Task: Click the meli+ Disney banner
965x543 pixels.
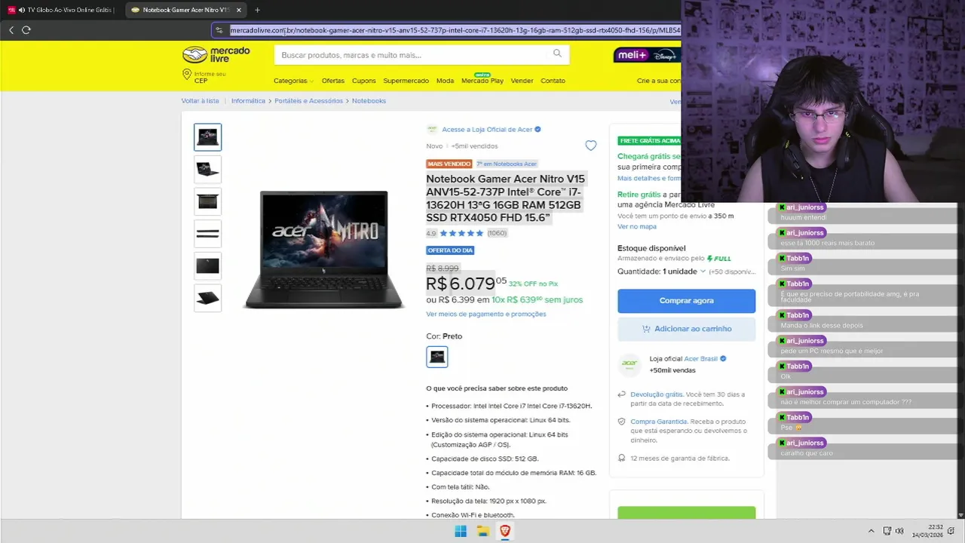Action: (647, 55)
